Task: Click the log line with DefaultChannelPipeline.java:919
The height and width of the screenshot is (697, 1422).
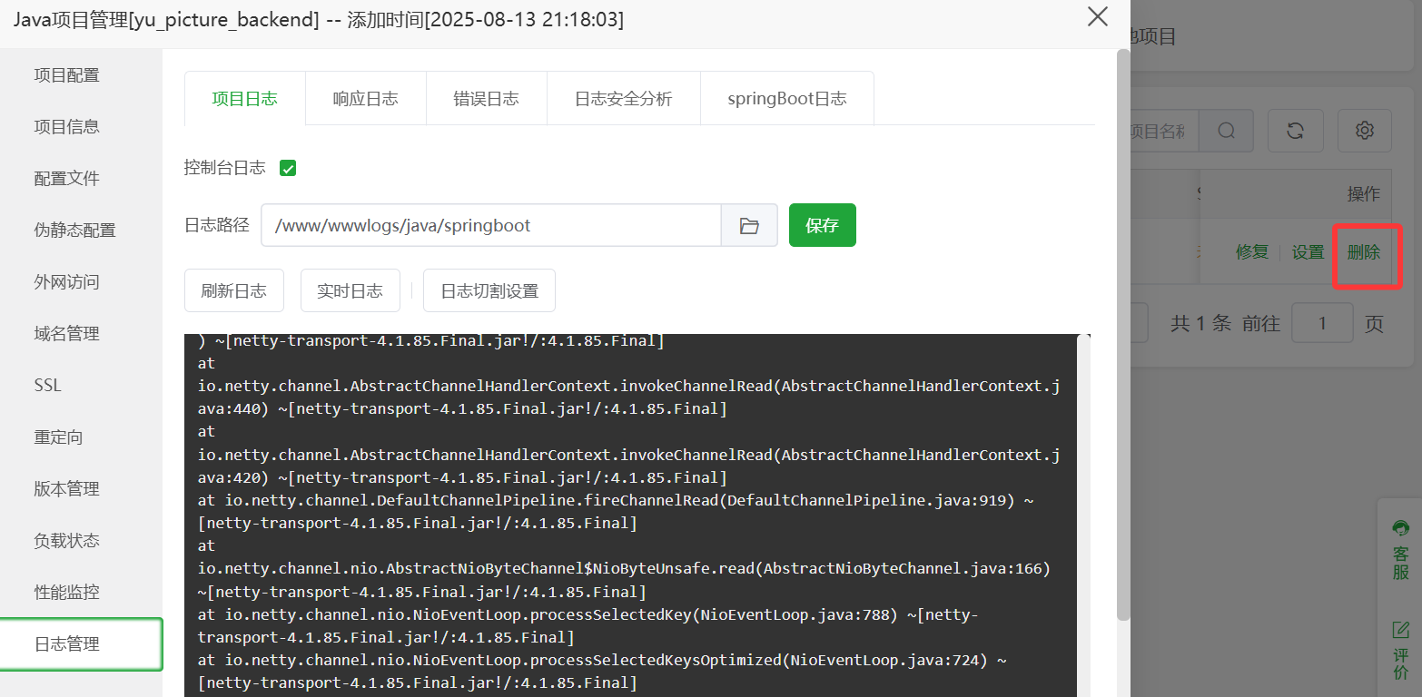Action: [616, 512]
